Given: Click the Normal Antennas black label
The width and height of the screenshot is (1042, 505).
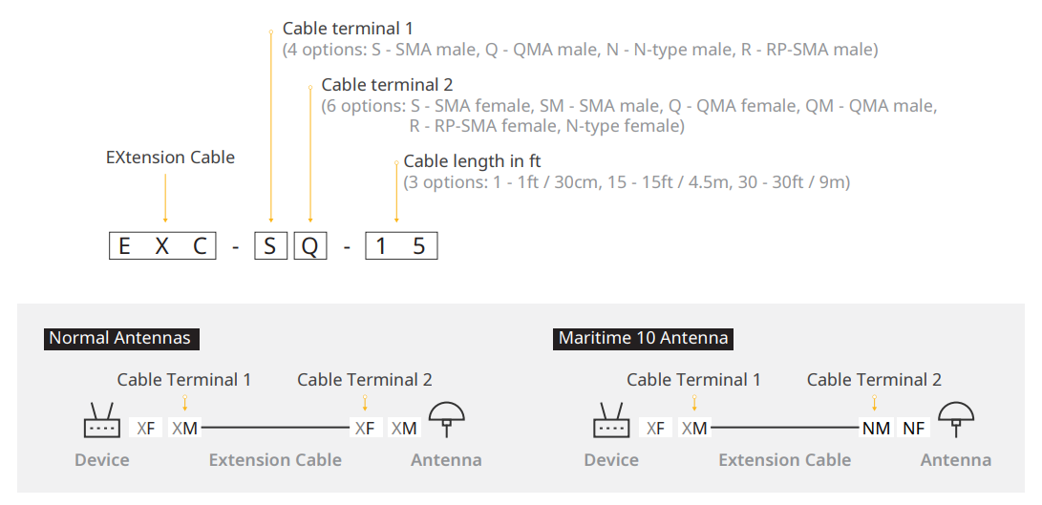Looking at the screenshot, I should click(121, 338).
